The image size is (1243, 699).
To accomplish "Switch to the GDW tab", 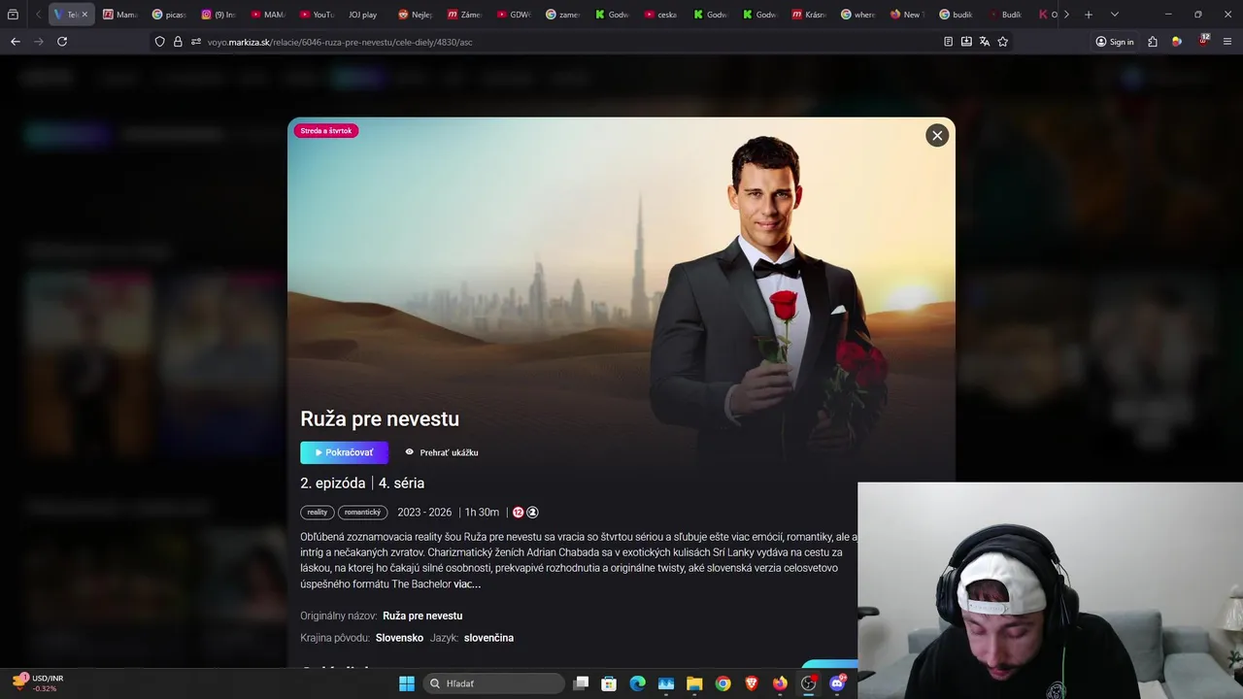I will click(515, 15).
